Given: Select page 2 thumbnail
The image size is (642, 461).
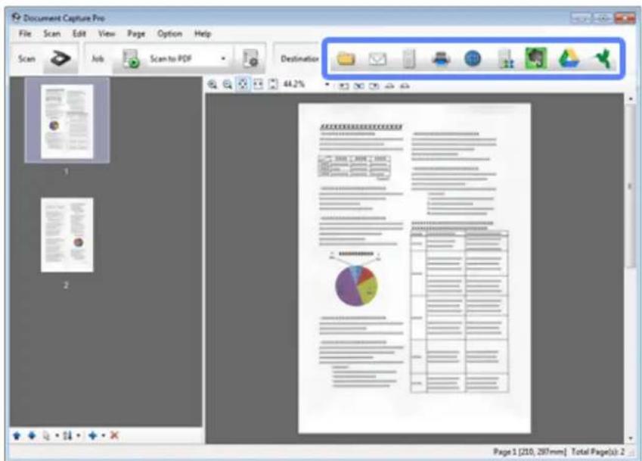Looking at the screenshot, I should coord(67,235).
